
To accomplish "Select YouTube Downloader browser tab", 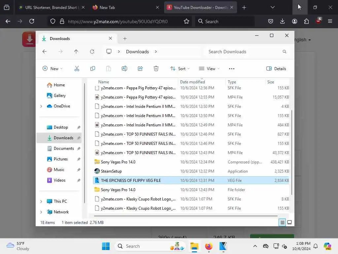I will 200,8.
